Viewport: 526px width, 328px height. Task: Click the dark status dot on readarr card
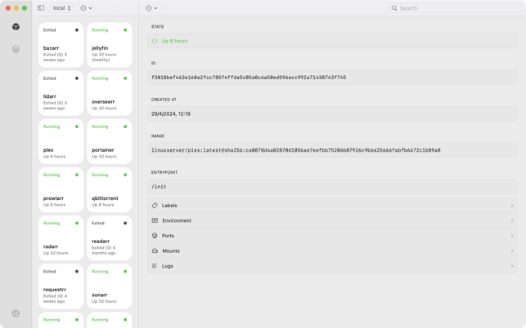pyautogui.click(x=125, y=224)
